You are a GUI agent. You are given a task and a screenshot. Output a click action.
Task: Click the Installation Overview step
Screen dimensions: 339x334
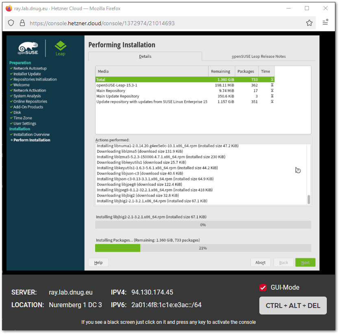(31, 134)
